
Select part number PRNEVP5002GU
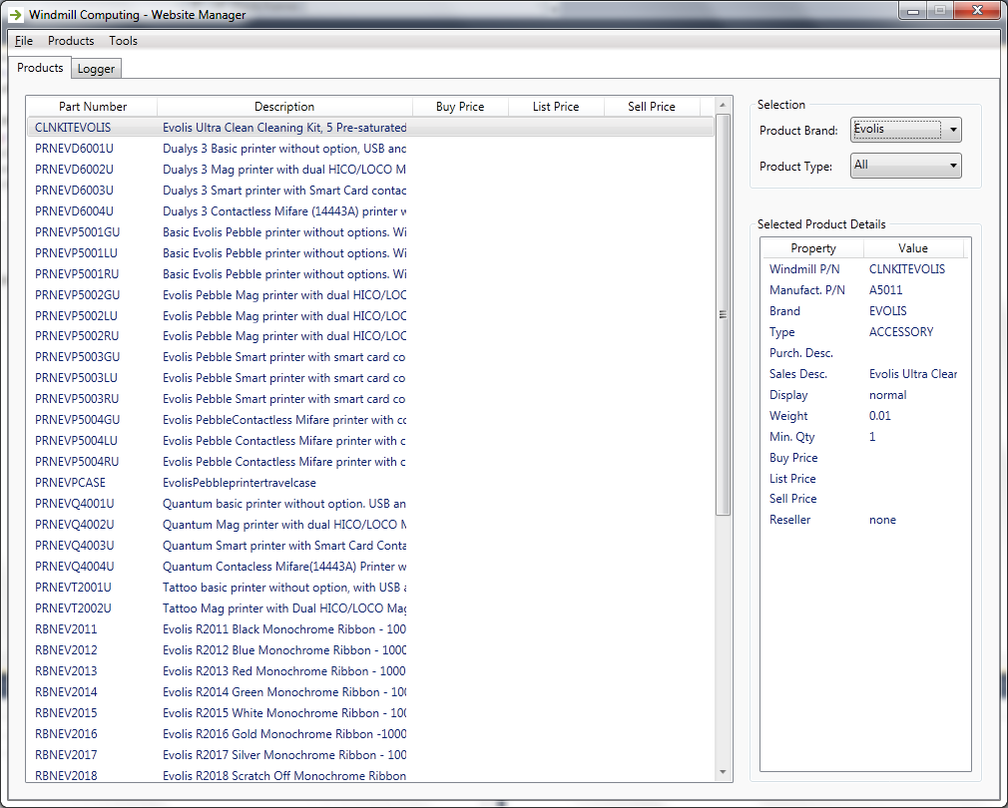(x=77, y=295)
